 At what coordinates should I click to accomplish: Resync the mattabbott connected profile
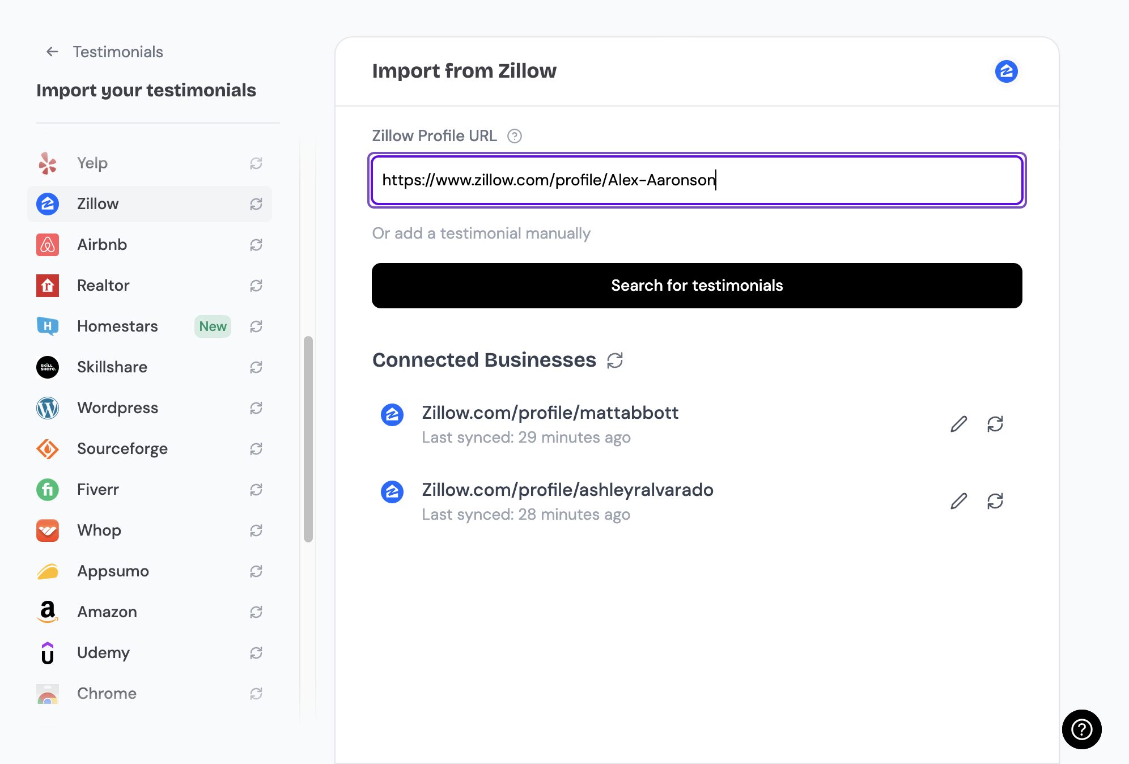coord(995,424)
